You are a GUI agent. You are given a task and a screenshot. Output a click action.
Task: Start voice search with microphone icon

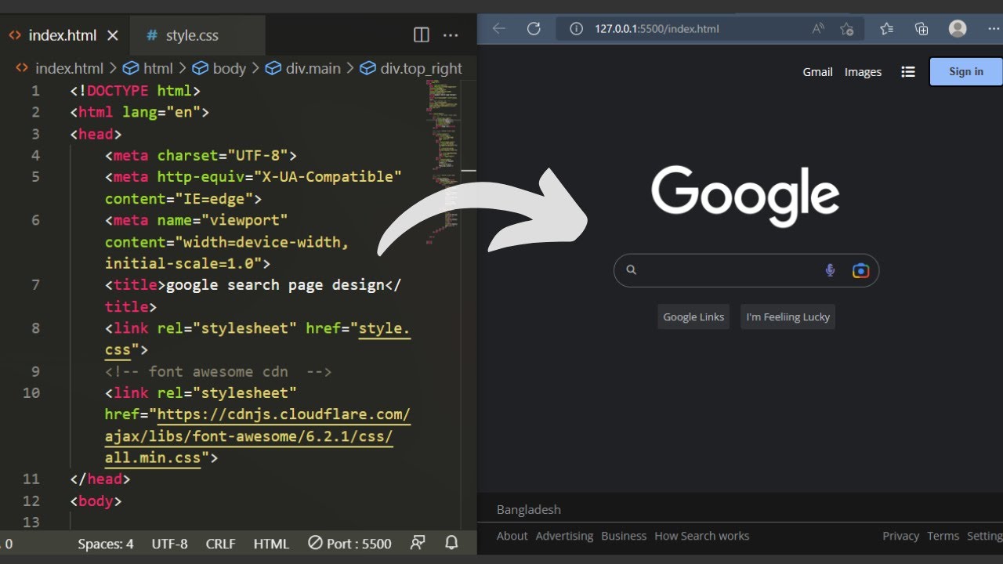[830, 270]
